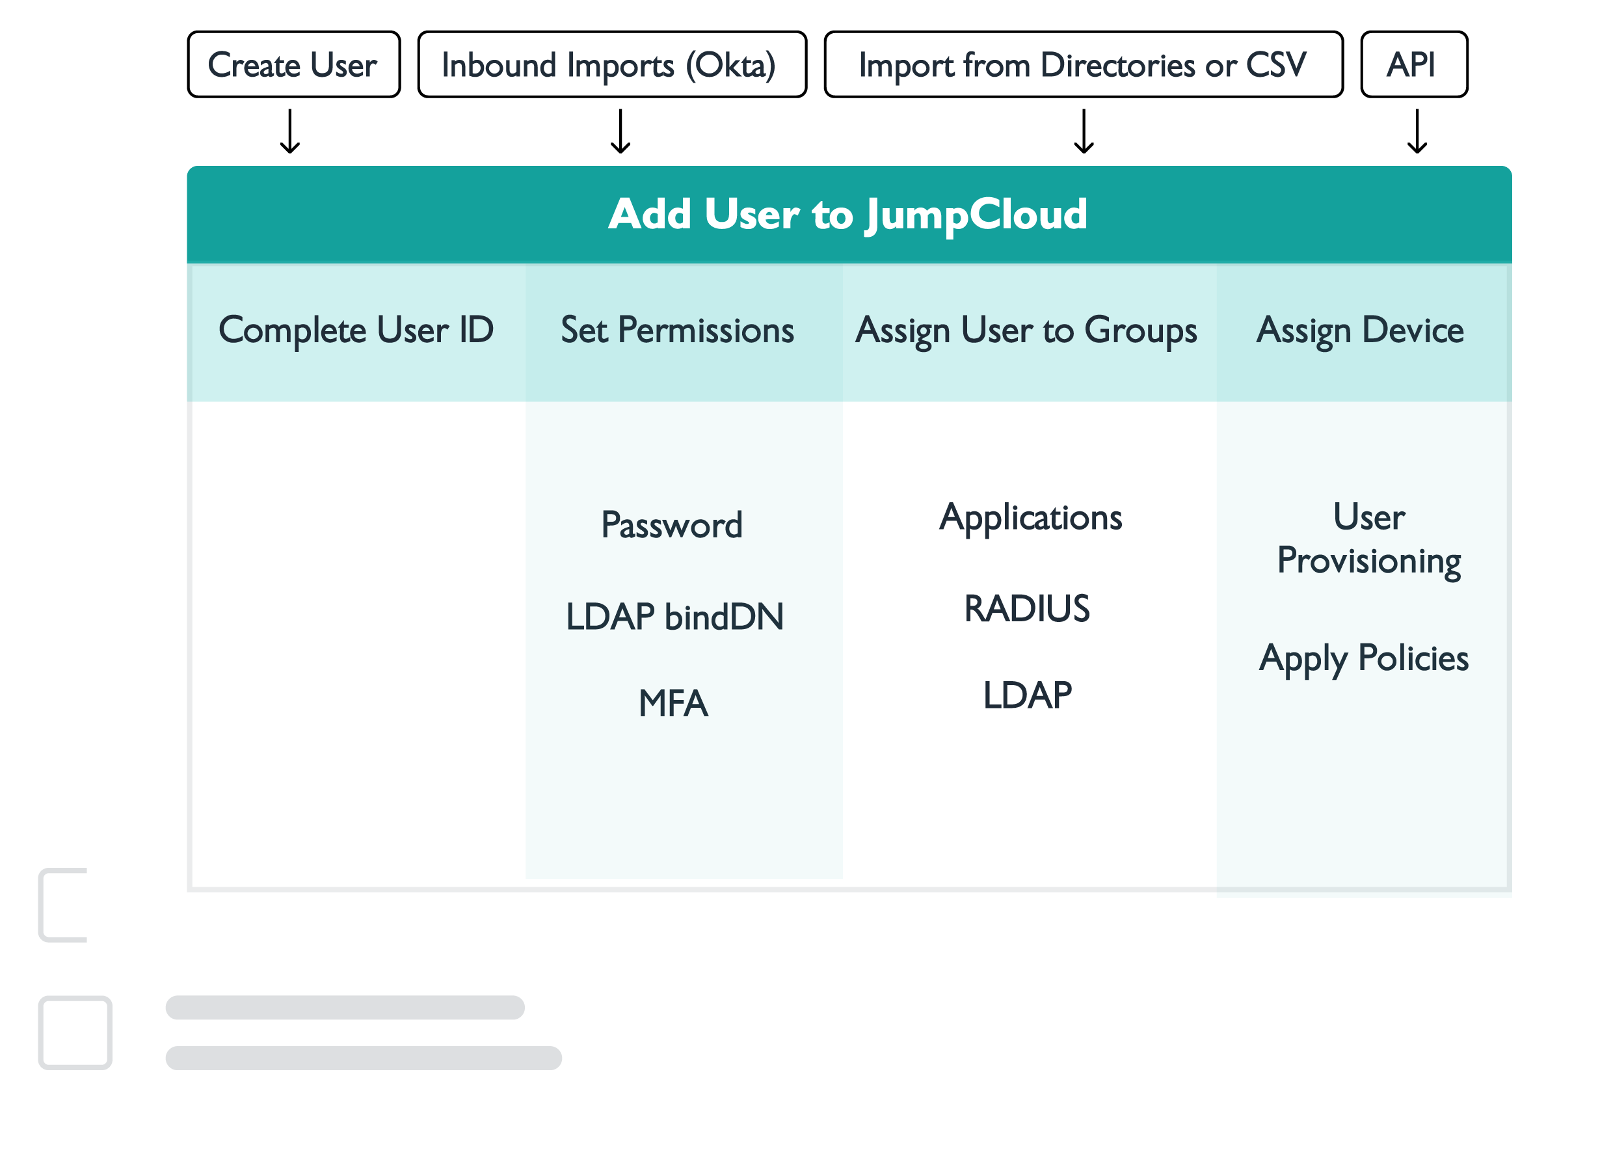1613x1158 pixels.
Task: Click MFA under Set Permissions
Action: pyautogui.click(x=673, y=703)
